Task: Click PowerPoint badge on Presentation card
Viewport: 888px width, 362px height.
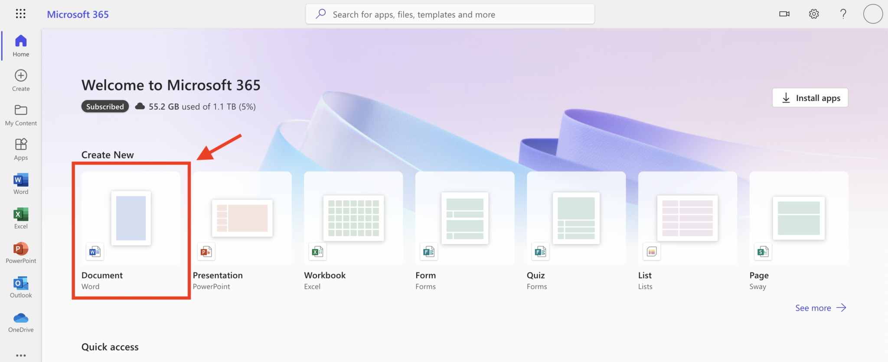Action: pyautogui.click(x=206, y=252)
